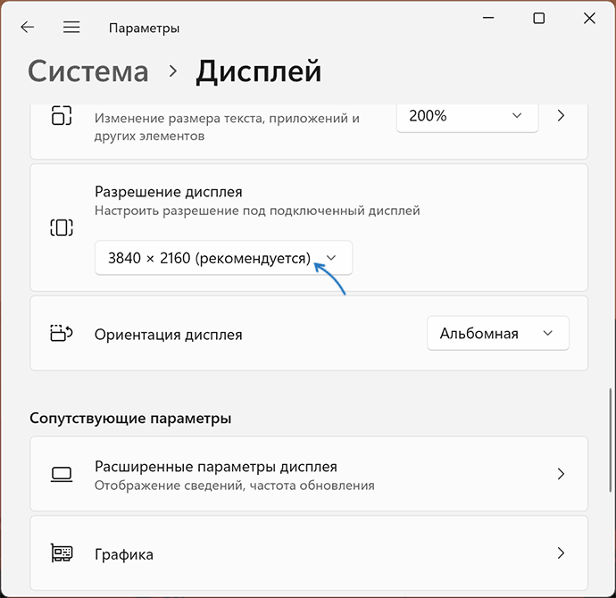This screenshot has height=598, width=616.
Task: Click the back arrow in the title bar
Action: coord(28,28)
